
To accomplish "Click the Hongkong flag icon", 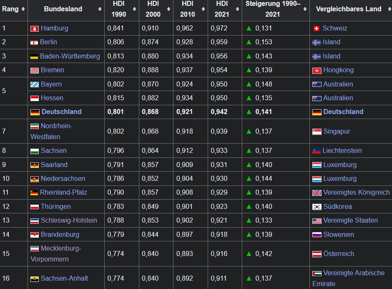I will 317,71.
